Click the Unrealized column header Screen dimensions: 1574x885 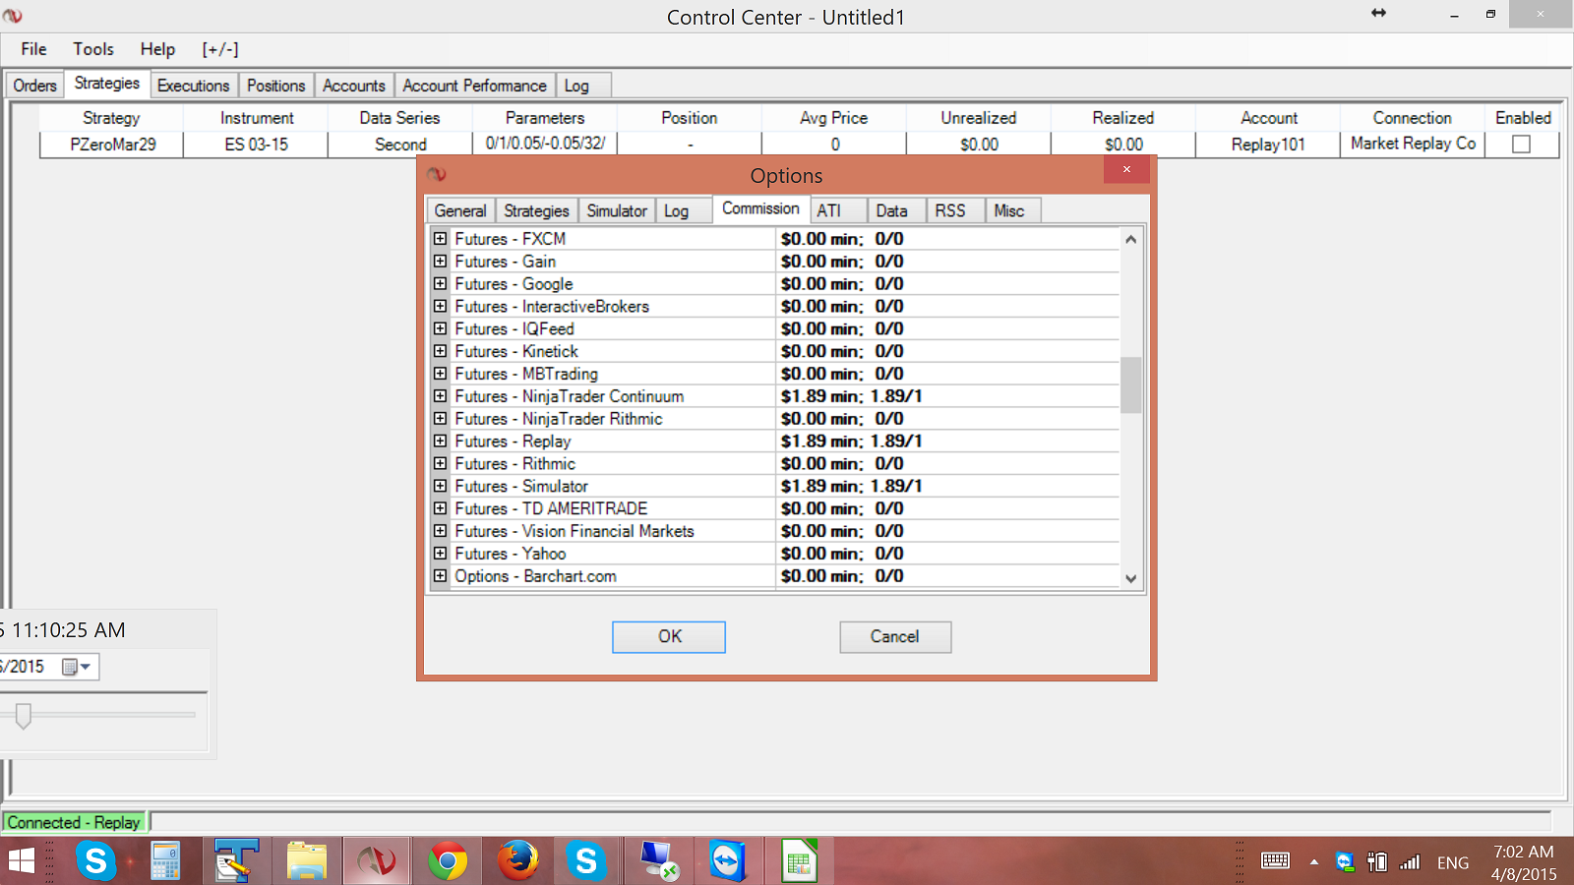(979, 118)
